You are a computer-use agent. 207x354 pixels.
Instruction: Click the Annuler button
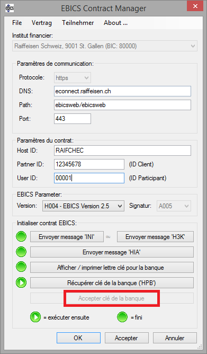click(x=175, y=338)
